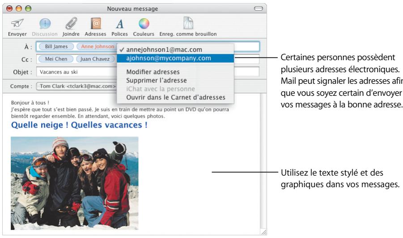Click the Discussion chat bubble icon
The width and height of the screenshot is (403, 238).
click(x=45, y=24)
